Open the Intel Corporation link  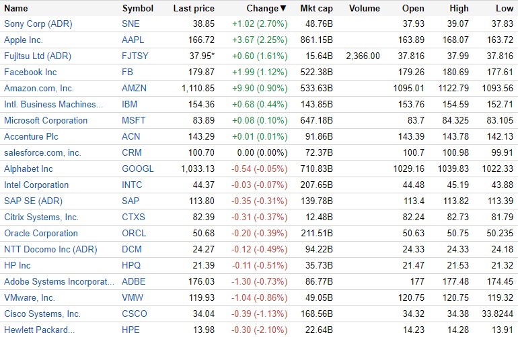[x=36, y=185]
